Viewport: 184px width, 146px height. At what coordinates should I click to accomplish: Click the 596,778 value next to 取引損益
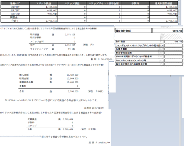click(174, 42)
